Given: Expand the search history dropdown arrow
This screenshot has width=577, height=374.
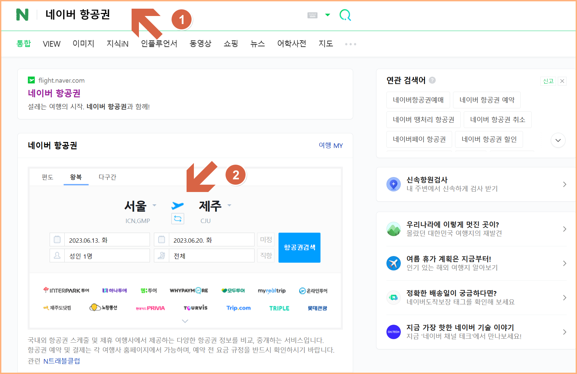Looking at the screenshot, I should 328,15.
